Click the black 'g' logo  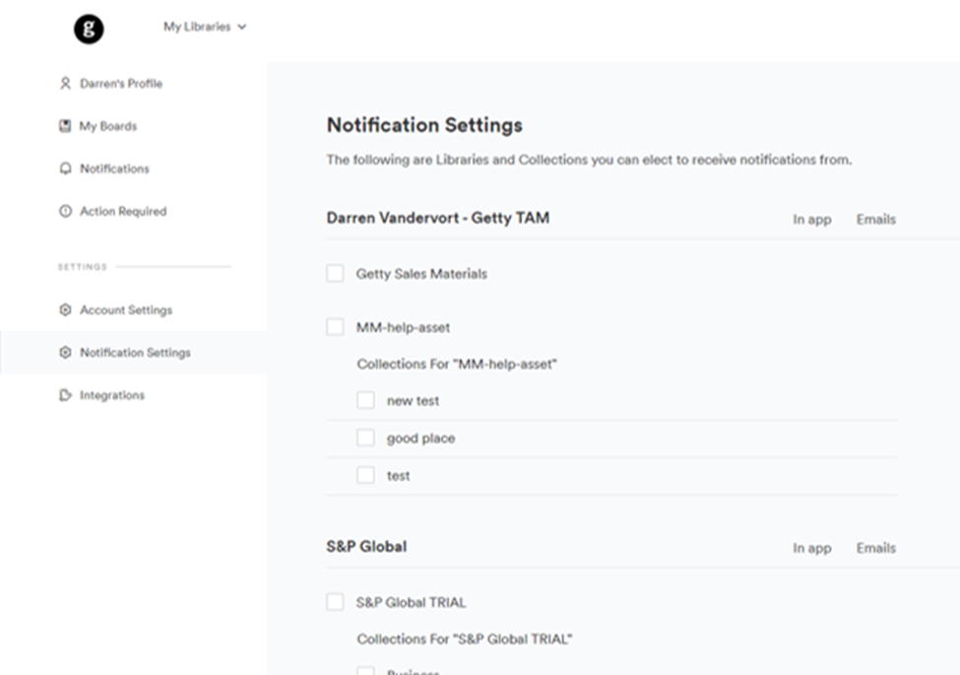pos(89,29)
